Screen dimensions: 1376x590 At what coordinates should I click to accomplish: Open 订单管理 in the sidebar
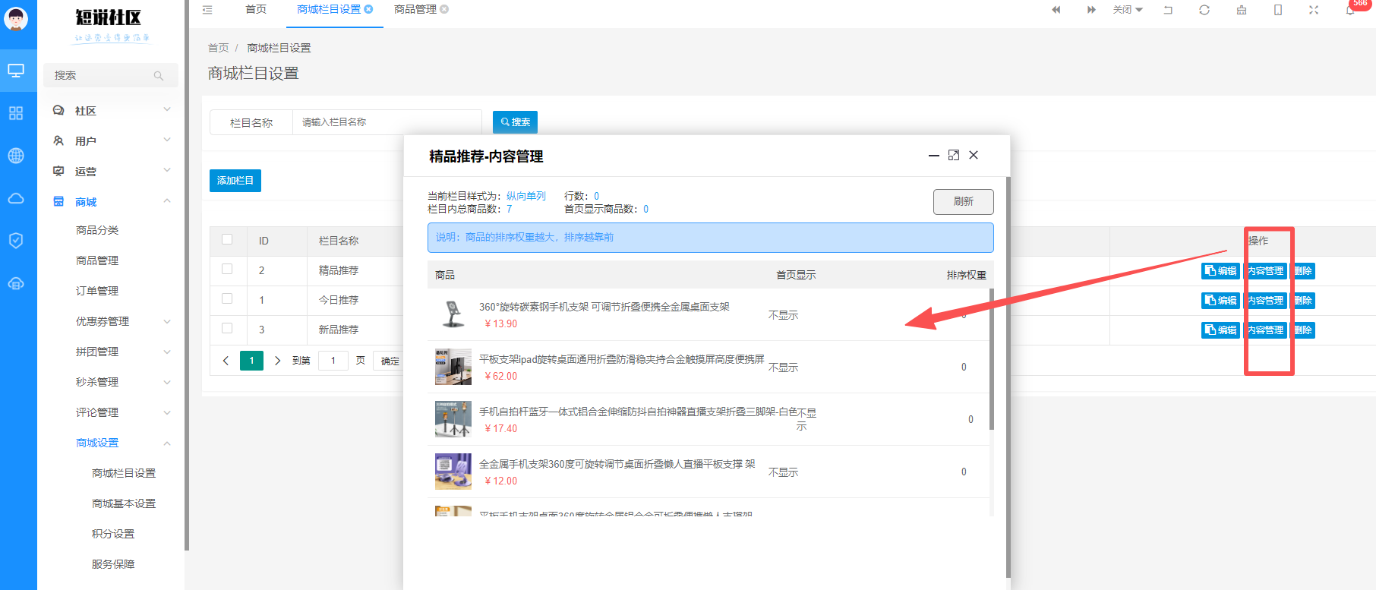pos(97,291)
